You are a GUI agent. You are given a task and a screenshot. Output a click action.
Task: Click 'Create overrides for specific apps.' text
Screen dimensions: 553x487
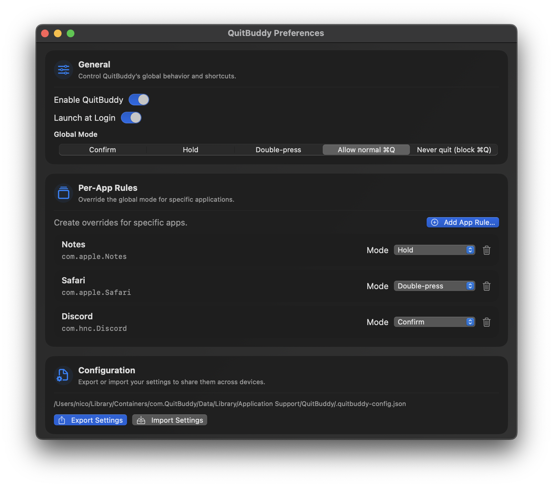pos(121,223)
